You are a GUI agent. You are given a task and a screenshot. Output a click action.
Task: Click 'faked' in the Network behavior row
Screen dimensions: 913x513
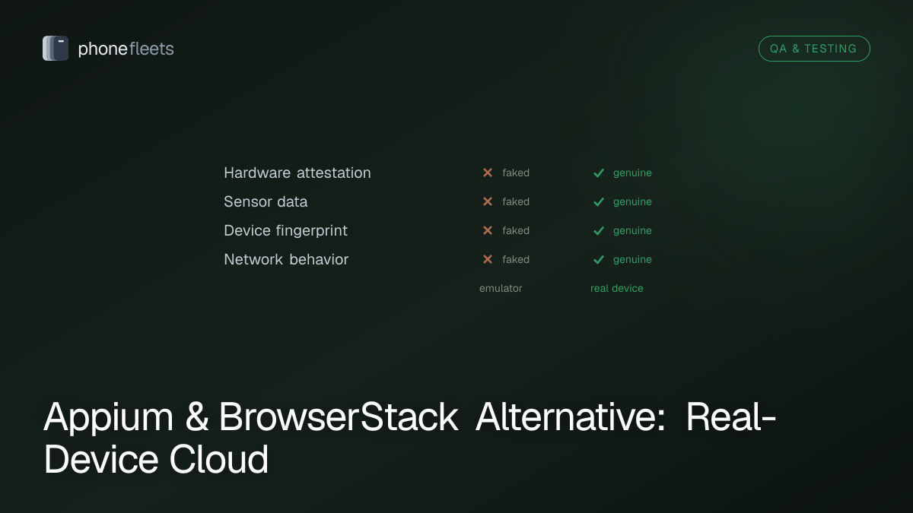(x=516, y=259)
